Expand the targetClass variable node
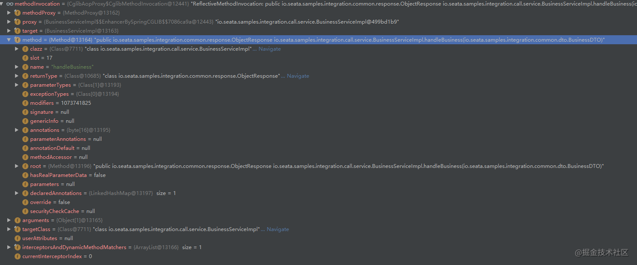This screenshot has width=637, height=265. point(9,229)
